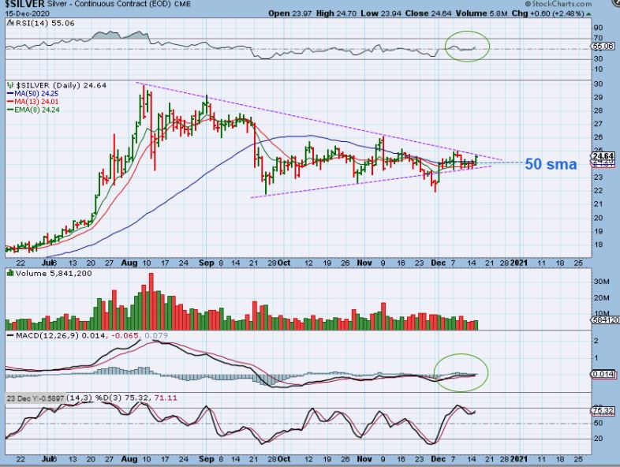
Task: Click Oct on the price chart date axis
Action: pyautogui.click(x=284, y=263)
